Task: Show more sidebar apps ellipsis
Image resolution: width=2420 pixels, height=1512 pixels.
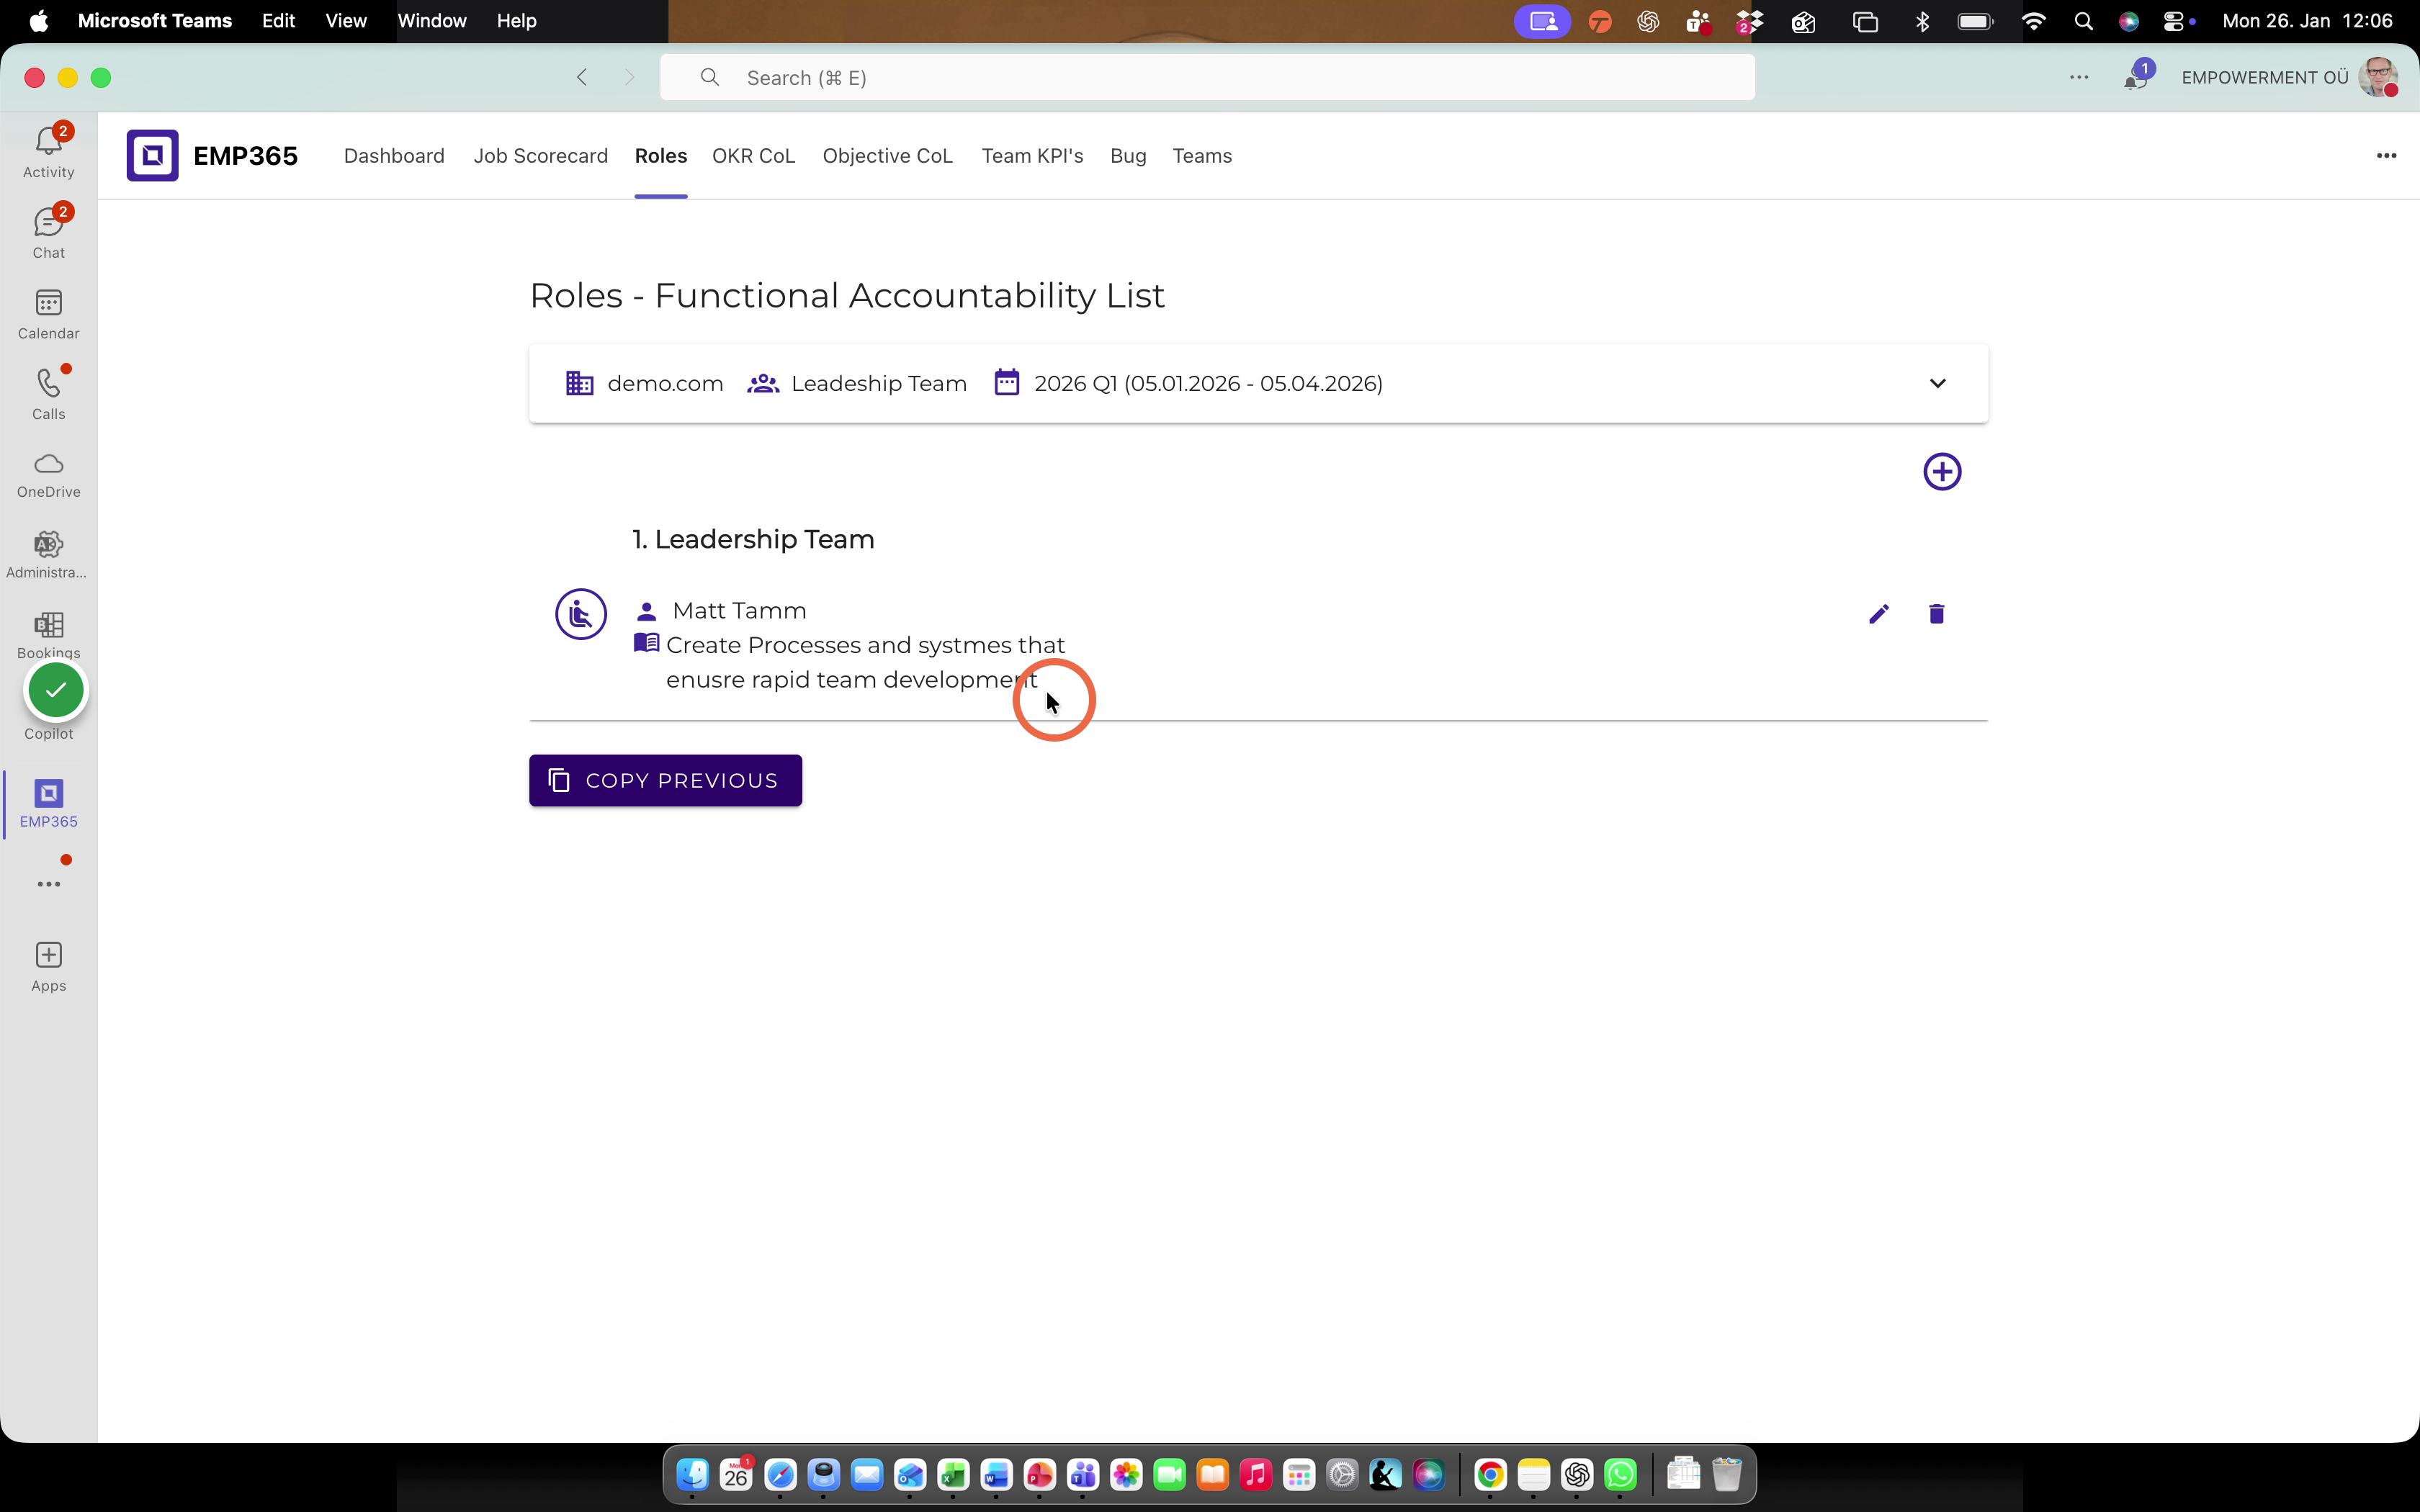Action: point(48,884)
